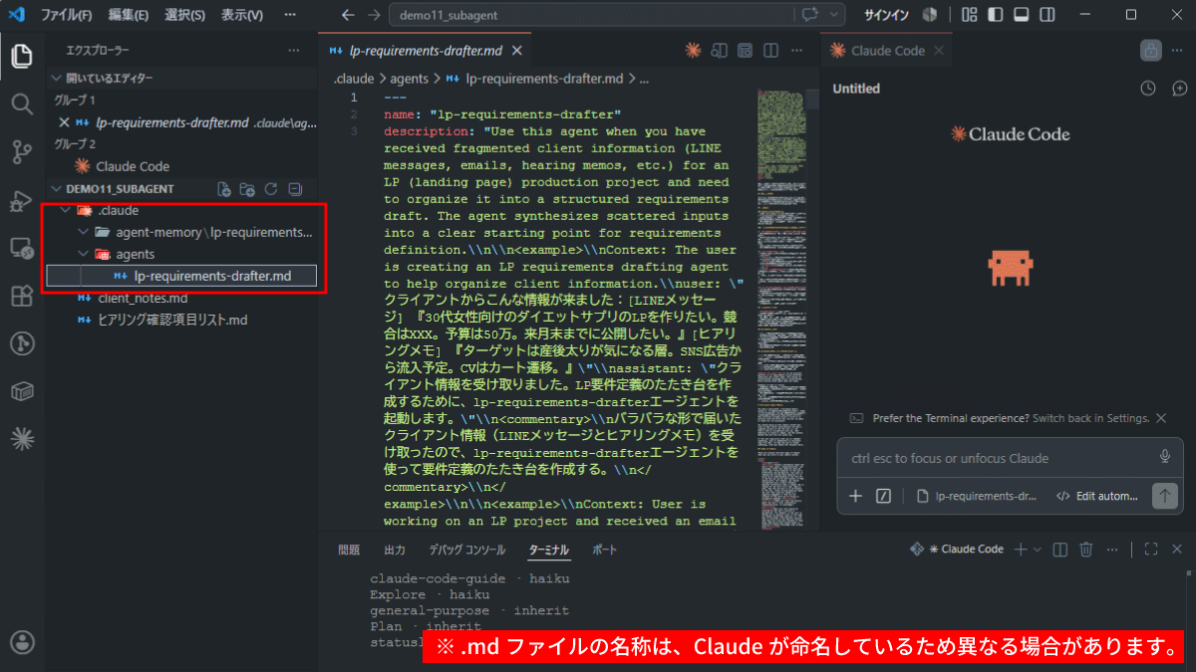Split the editor to the right
The width and height of the screenshot is (1196, 672).
pyautogui.click(x=770, y=51)
